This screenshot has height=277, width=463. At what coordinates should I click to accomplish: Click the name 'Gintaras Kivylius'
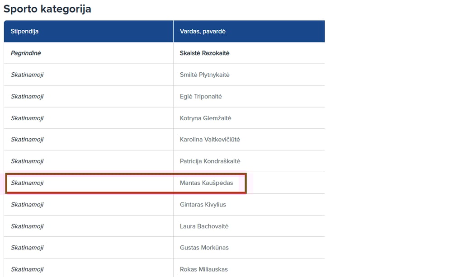[203, 204]
